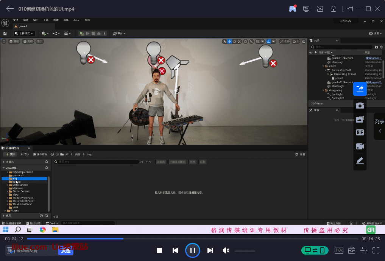The height and width of the screenshot is (261, 385).
Task: Unmute the player volume speaker
Action: click(x=226, y=250)
